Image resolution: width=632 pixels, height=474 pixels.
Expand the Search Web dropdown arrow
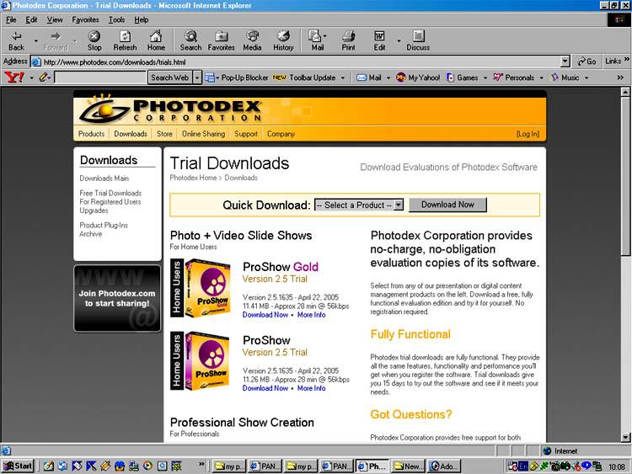pyautogui.click(x=197, y=77)
